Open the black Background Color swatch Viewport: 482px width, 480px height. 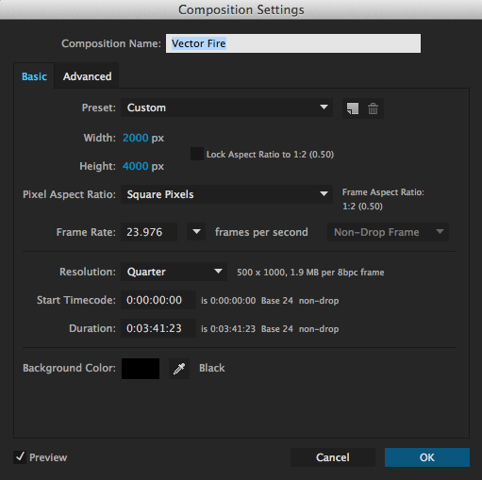pyautogui.click(x=141, y=369)
